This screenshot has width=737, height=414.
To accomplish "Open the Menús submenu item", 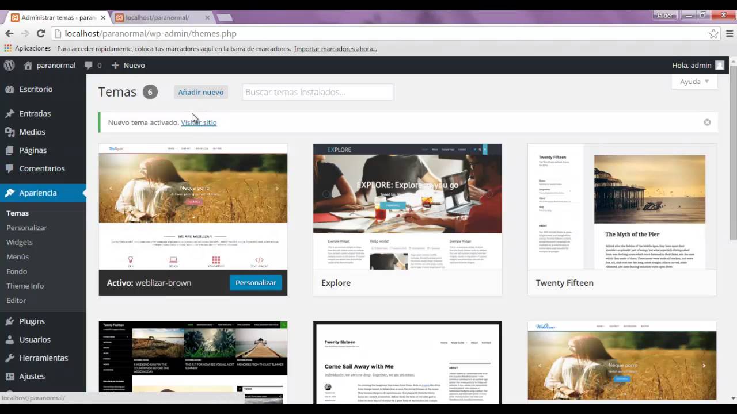I will coord(17,256).
